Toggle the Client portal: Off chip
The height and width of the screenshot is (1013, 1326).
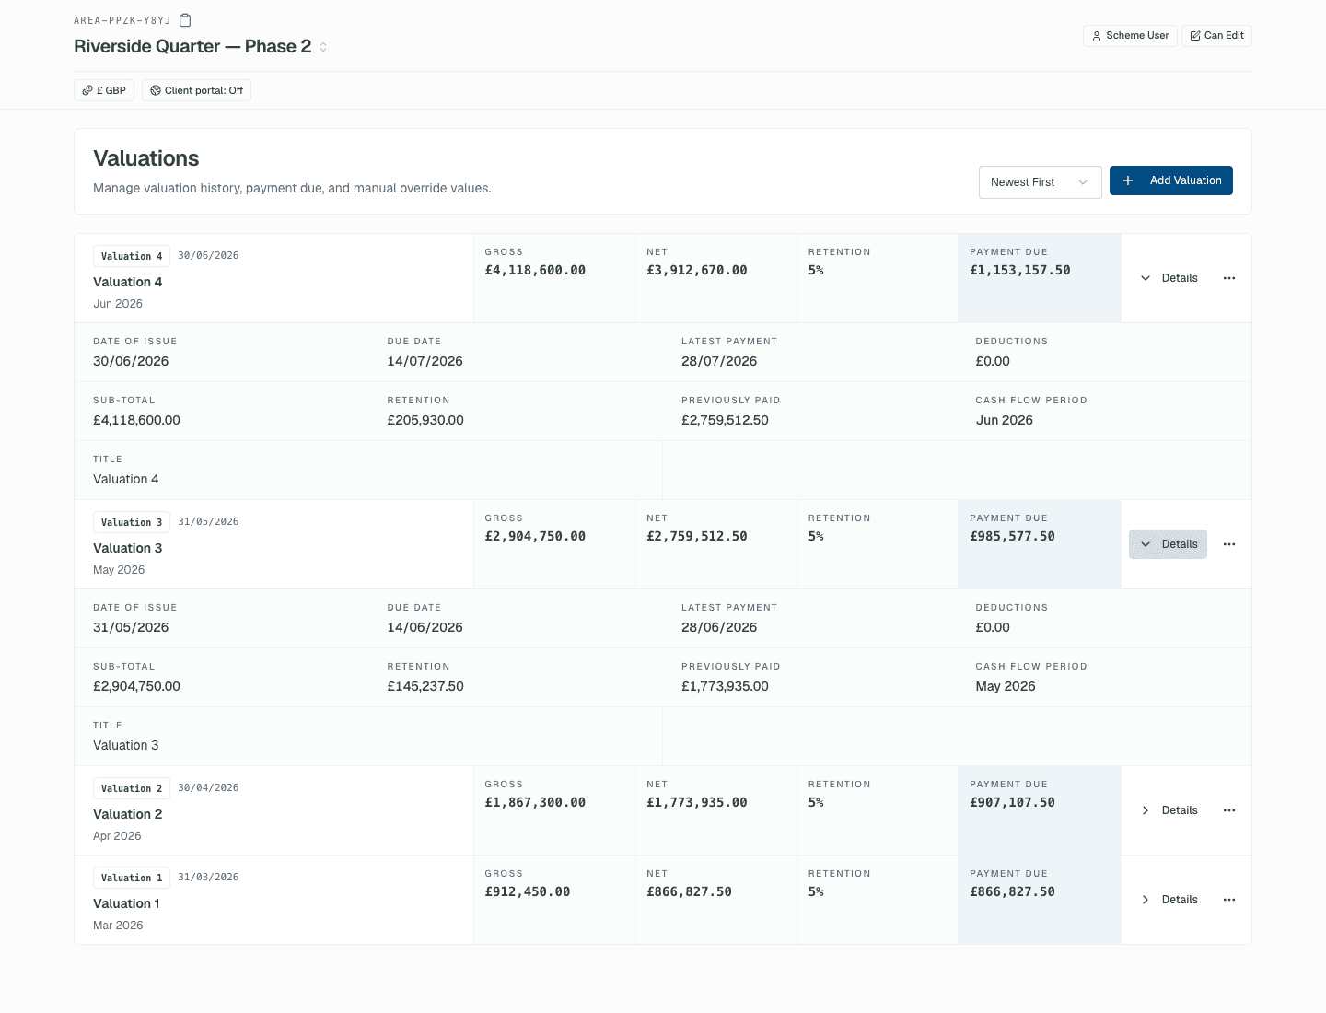[x=196, y=90]
